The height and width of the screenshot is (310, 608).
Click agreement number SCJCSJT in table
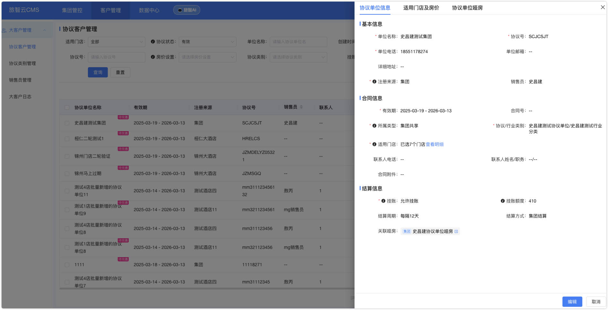point(252,123)
